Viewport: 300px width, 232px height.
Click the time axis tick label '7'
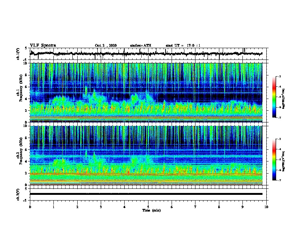pyautogui.click(x=195, y=207)
